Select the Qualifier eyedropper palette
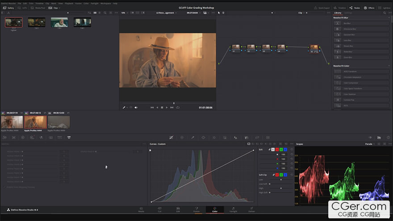The width and height of the screenshot is (393, 221). click(193, 138)
